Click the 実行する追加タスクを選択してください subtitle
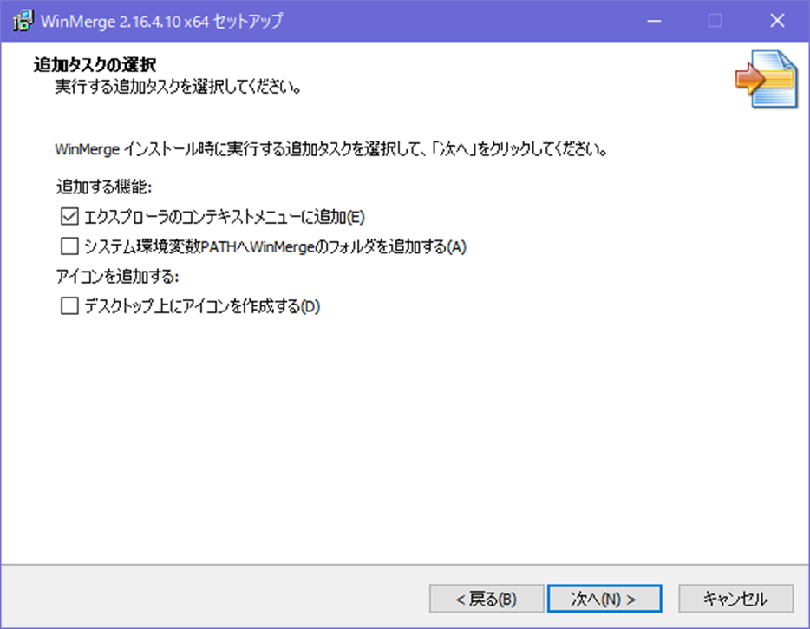 179,87
